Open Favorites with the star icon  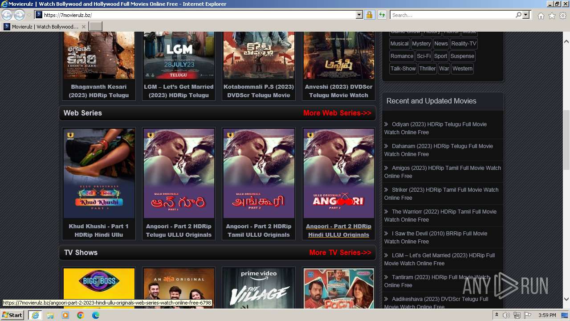552,16
